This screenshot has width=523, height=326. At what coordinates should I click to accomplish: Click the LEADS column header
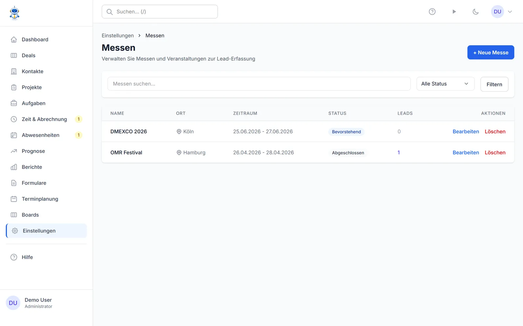405,113
